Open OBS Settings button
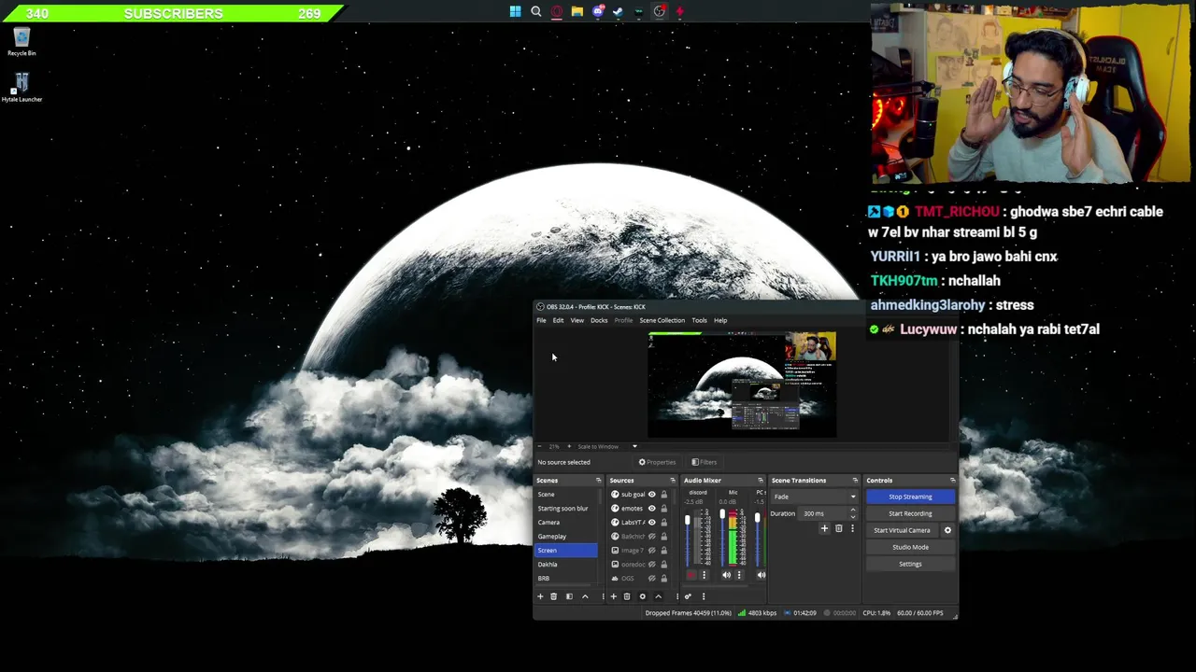The height and width of the screenshot is (672, 1196). (x=910, y=564)
